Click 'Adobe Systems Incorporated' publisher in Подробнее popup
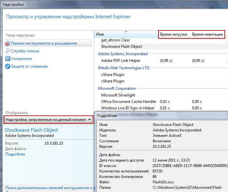The height and width of the screenshot is (192, 228). 177,130
